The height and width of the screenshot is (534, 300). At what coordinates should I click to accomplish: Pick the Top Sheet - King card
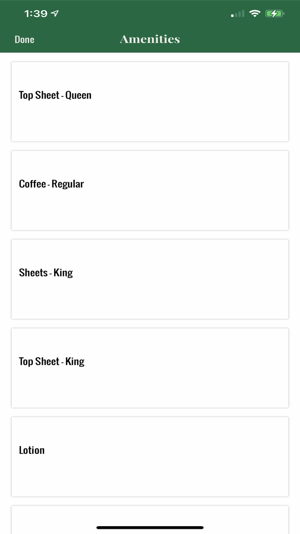click(x=150, y=368)
